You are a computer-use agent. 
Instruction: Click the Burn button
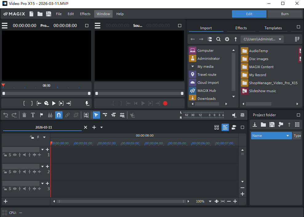[285, 14]
